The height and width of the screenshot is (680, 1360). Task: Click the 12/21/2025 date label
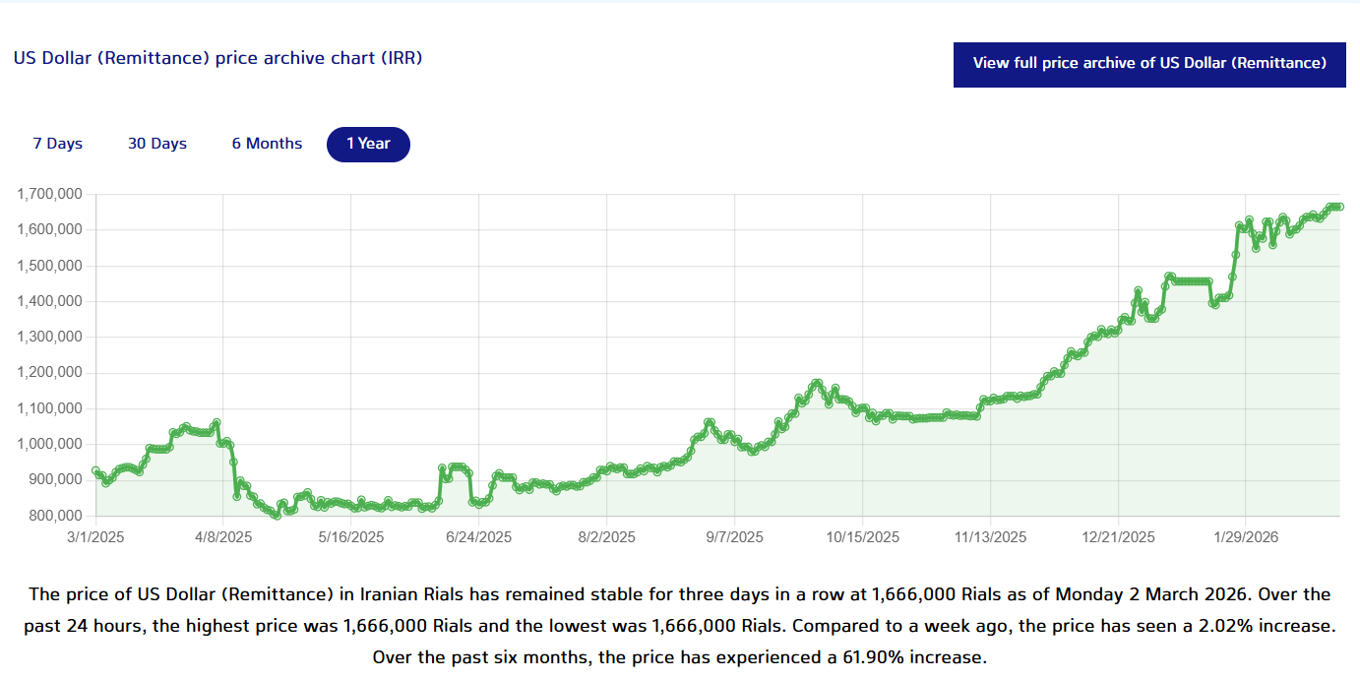point(1119,537)
